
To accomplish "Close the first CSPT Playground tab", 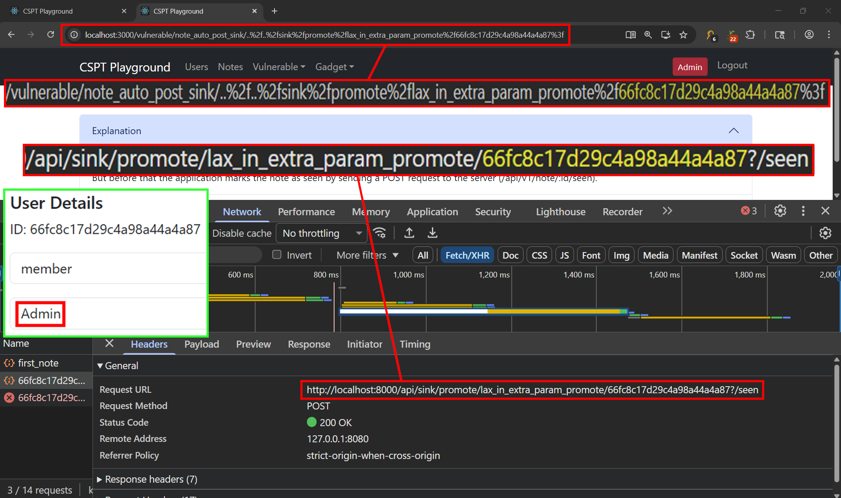I will (124, 11).
